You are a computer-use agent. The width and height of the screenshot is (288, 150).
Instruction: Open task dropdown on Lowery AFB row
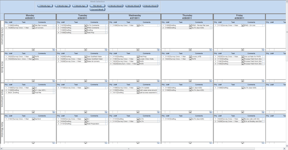[x=190, y=57]
